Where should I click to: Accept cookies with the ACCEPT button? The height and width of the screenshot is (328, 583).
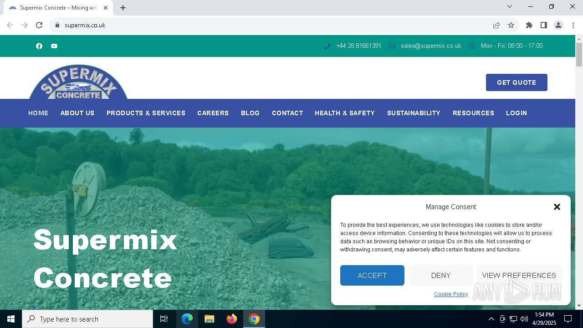[372, 275]
